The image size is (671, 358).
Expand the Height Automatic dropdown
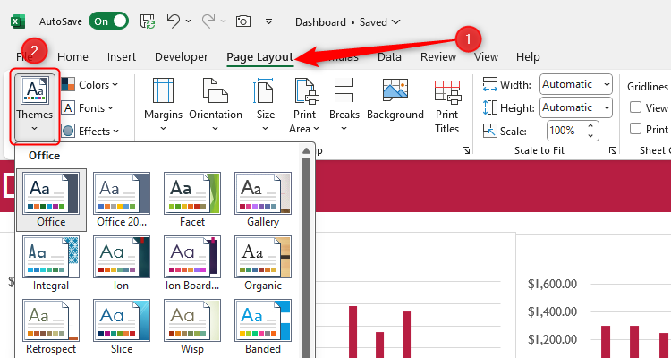pos(576,107)
